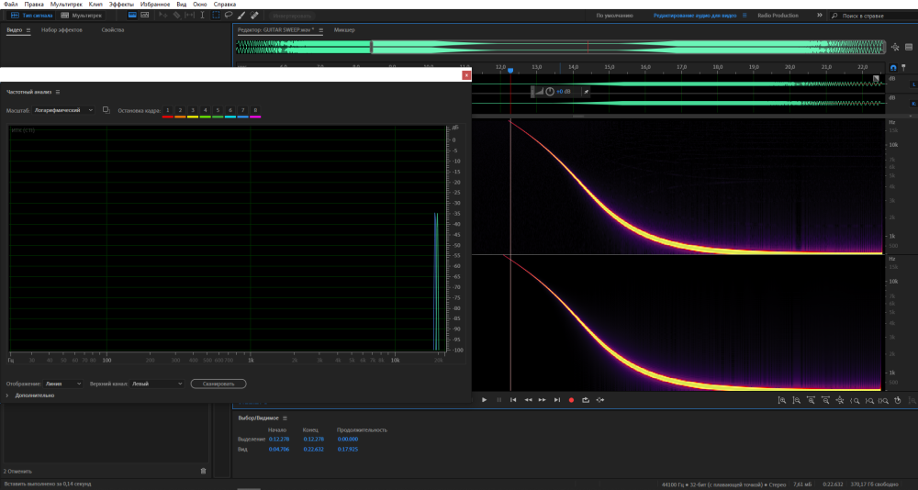Click hold frame swatch number 1

(168, 110)
